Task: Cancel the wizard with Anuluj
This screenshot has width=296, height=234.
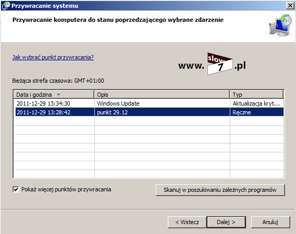Action: [x=270, y=222]
